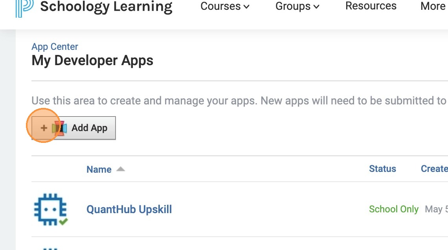
Task: Open the Groups menu
Action: (x=293, y=6)
